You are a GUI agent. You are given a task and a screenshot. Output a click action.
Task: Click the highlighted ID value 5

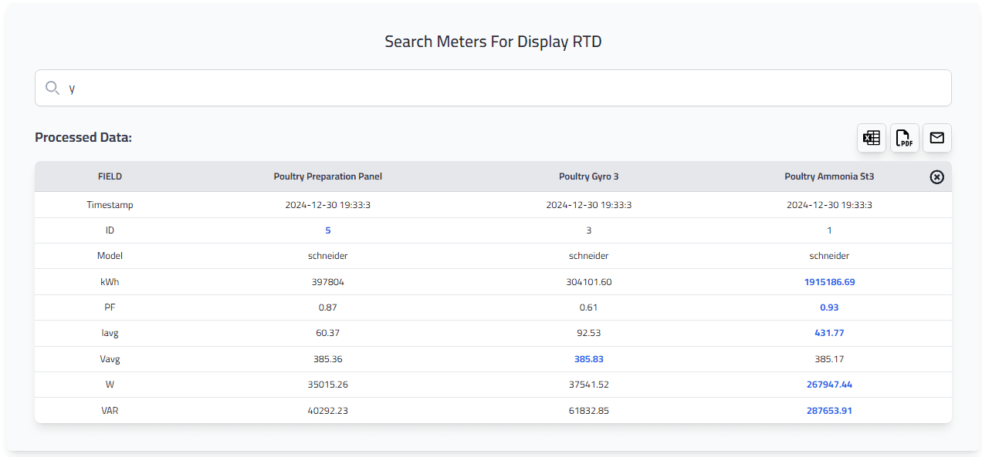[x=328, y=230]
